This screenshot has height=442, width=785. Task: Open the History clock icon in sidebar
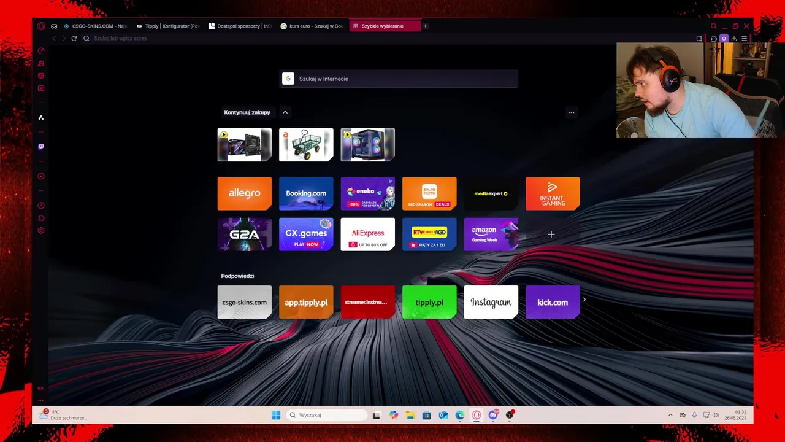pos(41,206)
